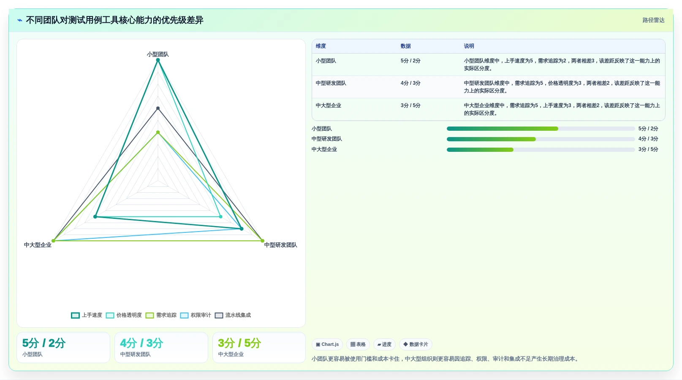The image size is (682, 380).
Task: Click the dashboard title text
Action: click(114, 20)
